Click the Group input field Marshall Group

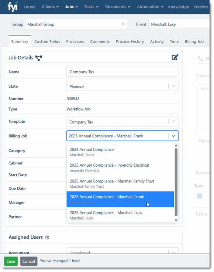[76, 24]
